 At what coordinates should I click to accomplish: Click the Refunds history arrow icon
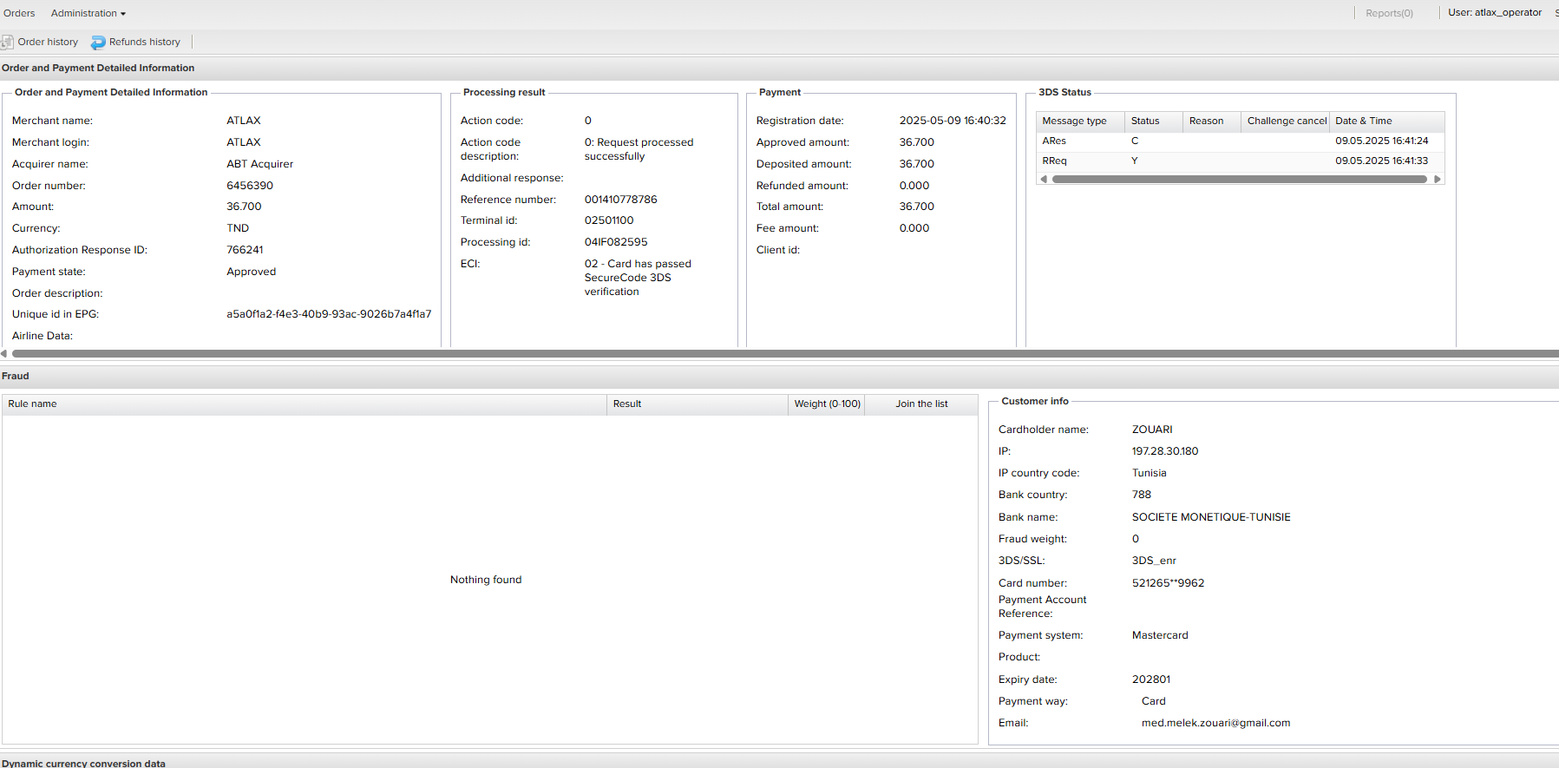pos(98,43)
